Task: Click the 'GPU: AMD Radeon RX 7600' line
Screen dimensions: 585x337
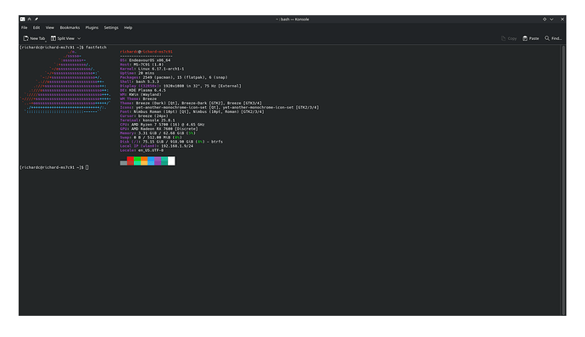Action: pyautogui.click(x=159, y=129)
